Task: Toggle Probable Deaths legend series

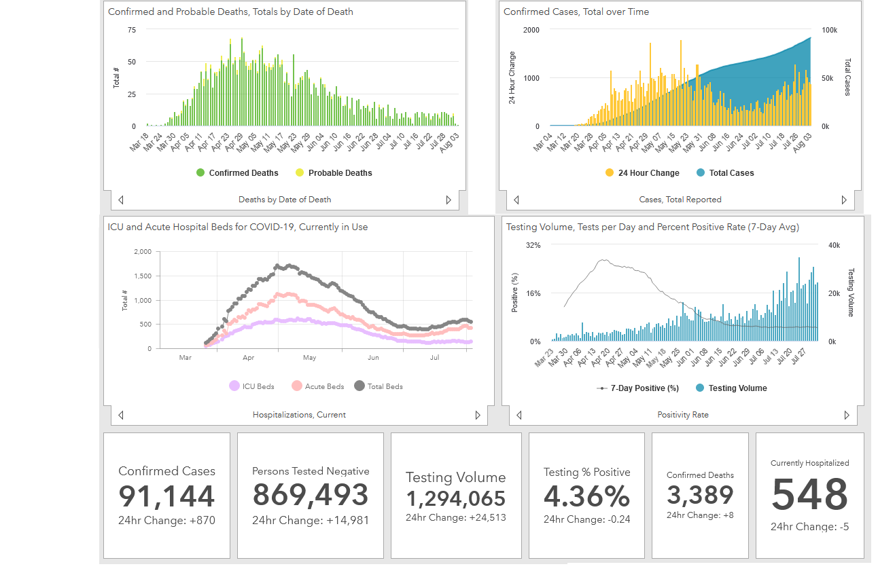Action: pos(334,173)
